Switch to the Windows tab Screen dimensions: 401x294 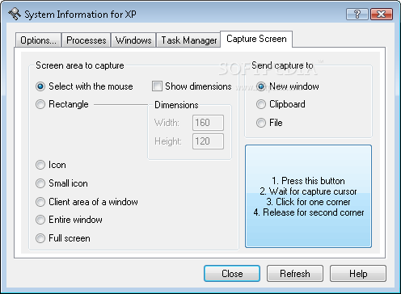pos(133,40)
